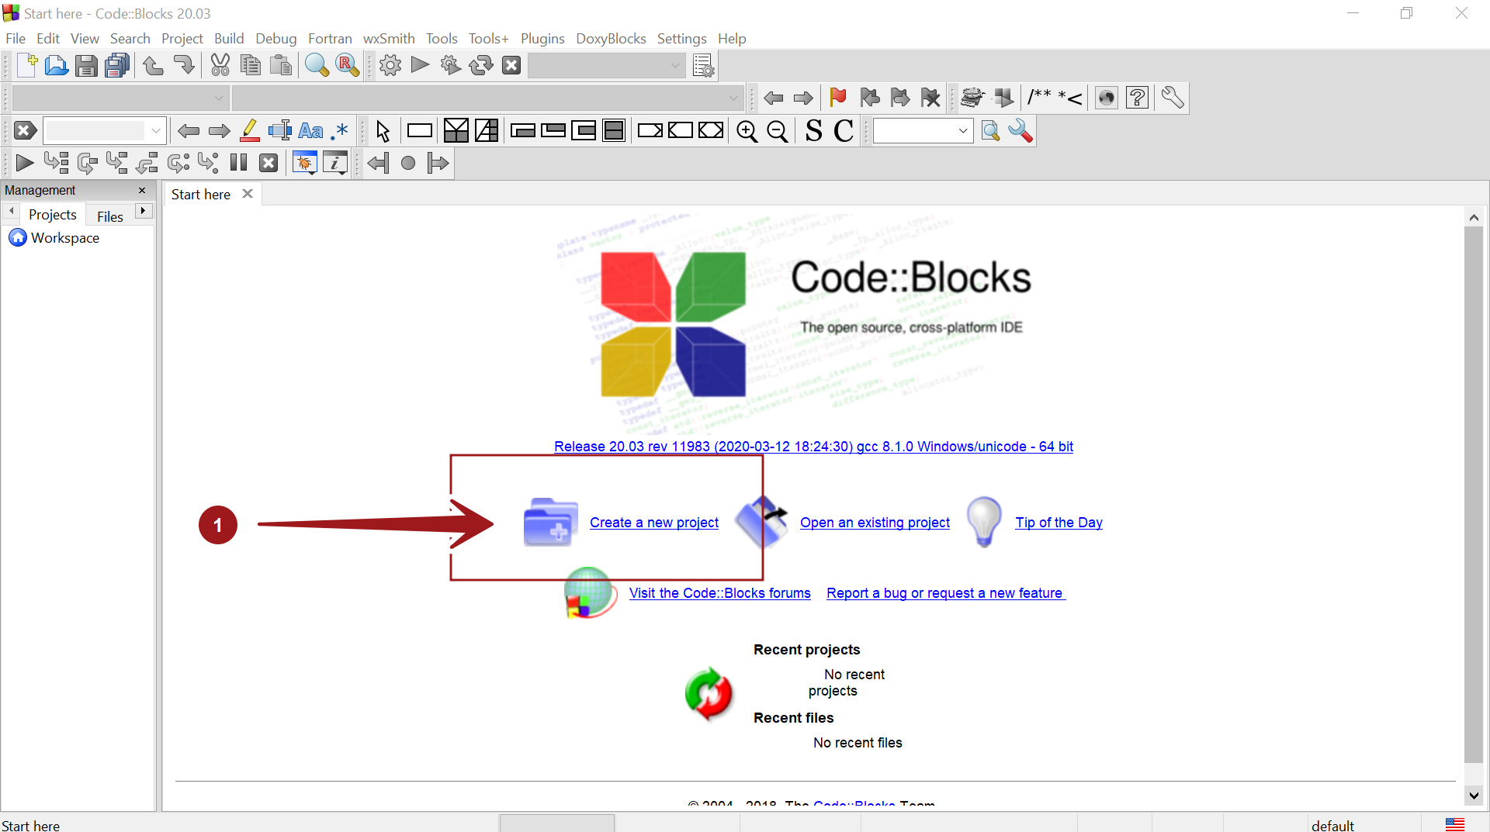Image resolution: width=1490 pixels, height=832 pixels.
Task: Click the Create a new project link
Action: 653,523
